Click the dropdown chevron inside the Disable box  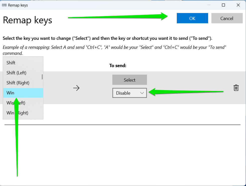click(x=142, y=93)
